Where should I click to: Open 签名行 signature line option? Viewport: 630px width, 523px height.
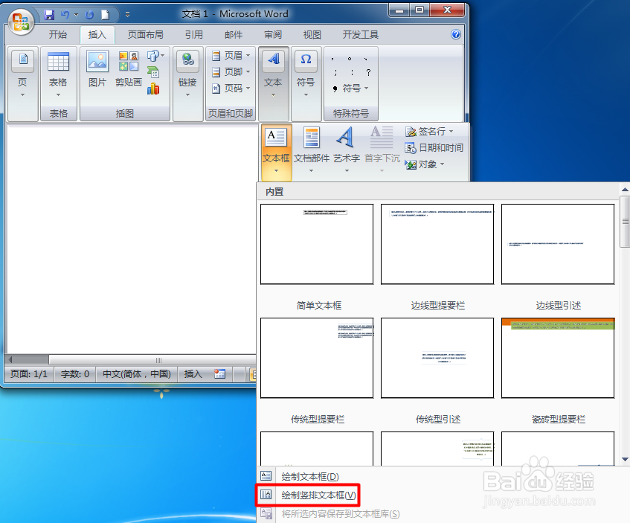[x=429, y=132]
